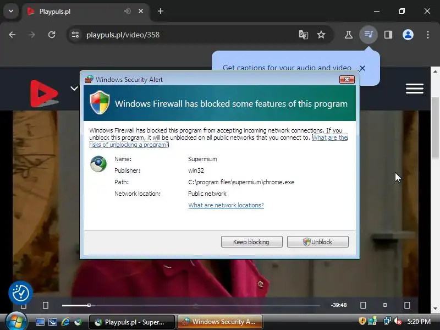Open site information icon in address bar
440x330 pixels.
pos(75,35)
